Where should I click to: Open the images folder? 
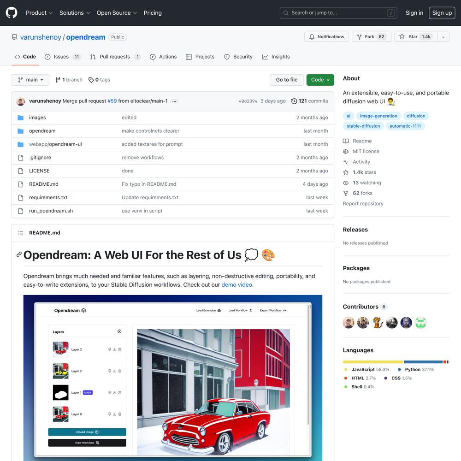tap(37, 118)
